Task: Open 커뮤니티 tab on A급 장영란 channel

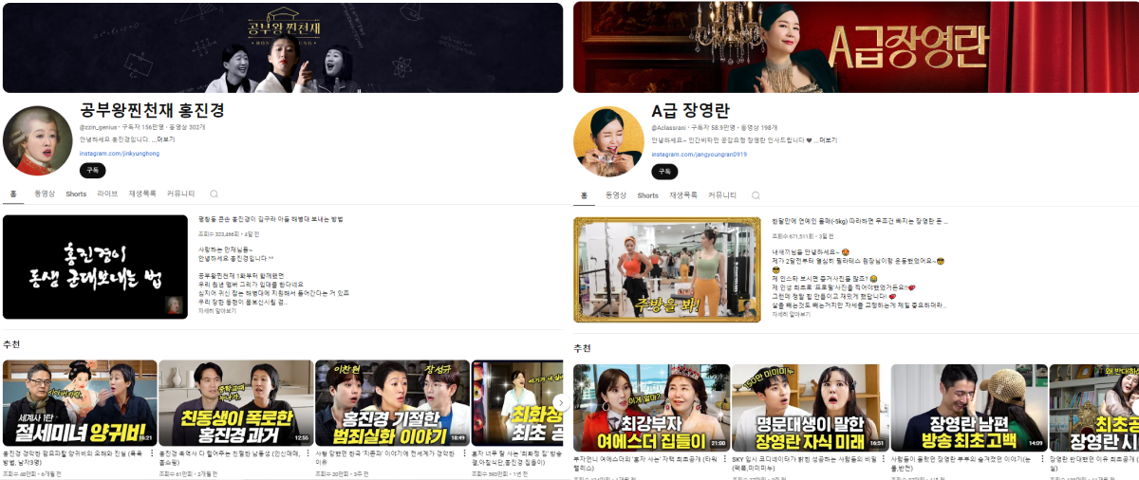Action: pyautogui.click(x=722, y=195)
